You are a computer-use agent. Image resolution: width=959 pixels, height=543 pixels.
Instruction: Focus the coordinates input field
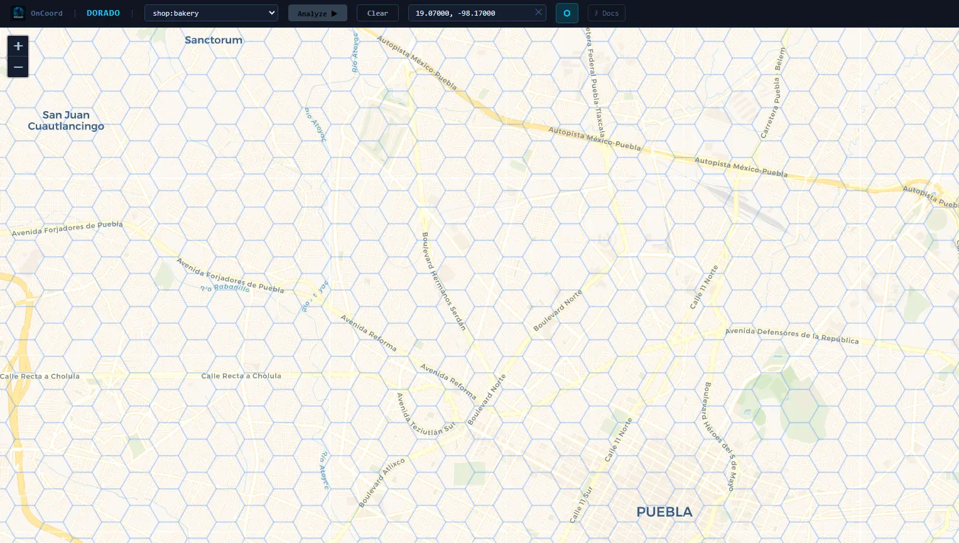pos(477,13)
